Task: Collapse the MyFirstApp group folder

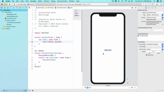Action: (x=2, y=12)
